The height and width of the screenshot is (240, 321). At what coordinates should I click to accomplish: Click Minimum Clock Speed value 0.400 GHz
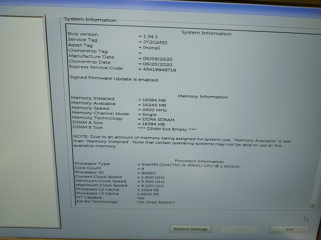(x=153, y=182)
